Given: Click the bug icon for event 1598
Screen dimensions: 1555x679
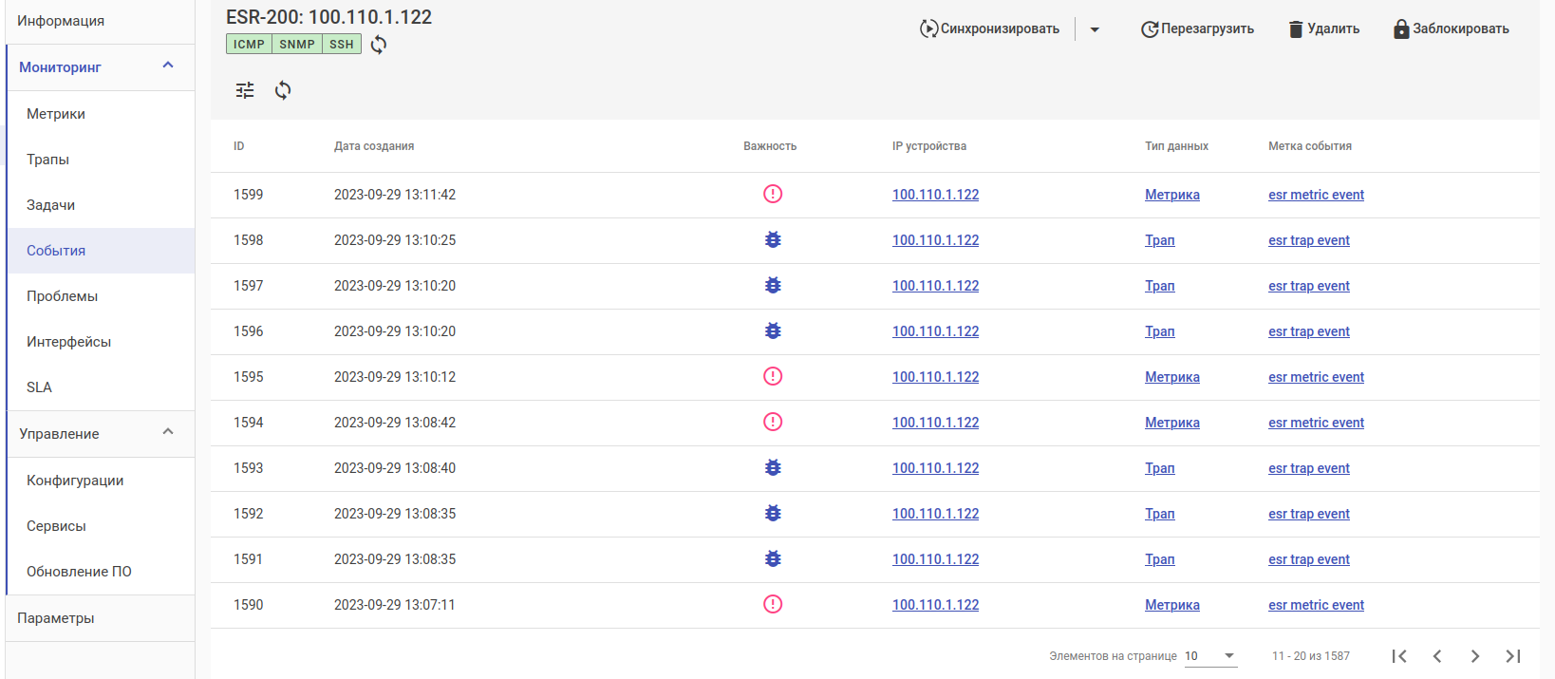Looking at the screenshot, I should (x=773, y=240).
